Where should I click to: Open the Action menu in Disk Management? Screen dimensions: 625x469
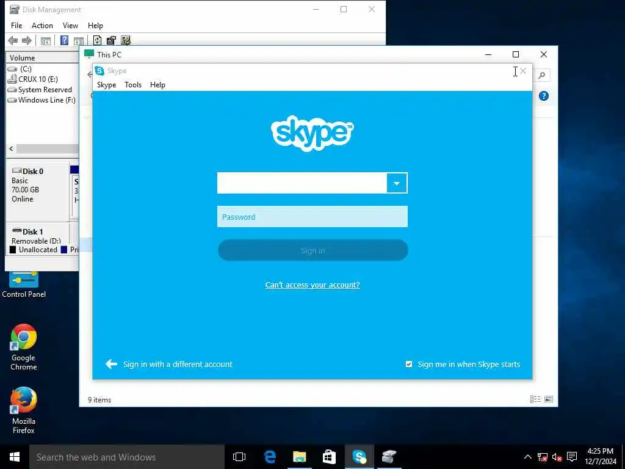(42, 26)
